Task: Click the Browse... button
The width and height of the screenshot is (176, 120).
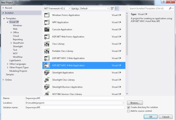Action: point(135,103)
